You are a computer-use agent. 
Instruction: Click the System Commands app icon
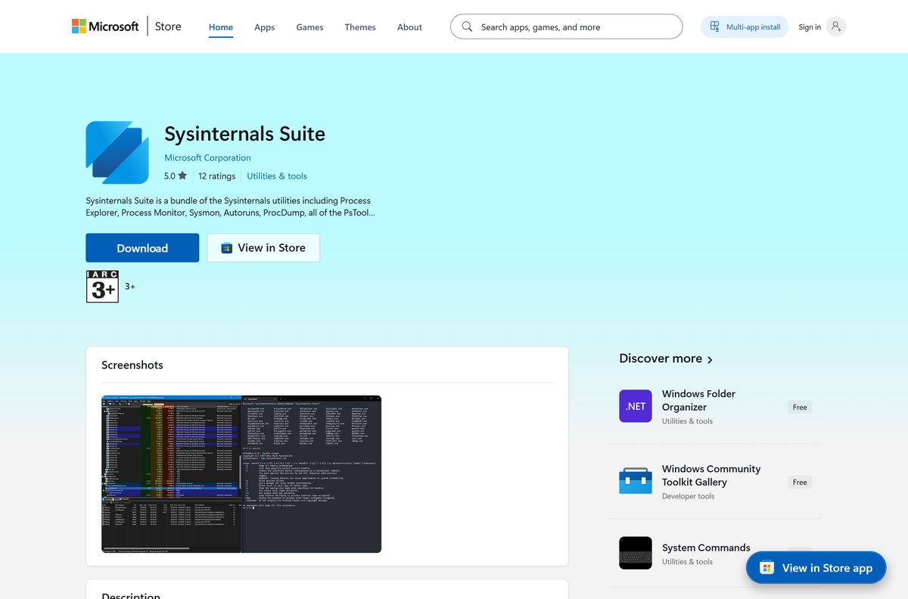(636, 553)
